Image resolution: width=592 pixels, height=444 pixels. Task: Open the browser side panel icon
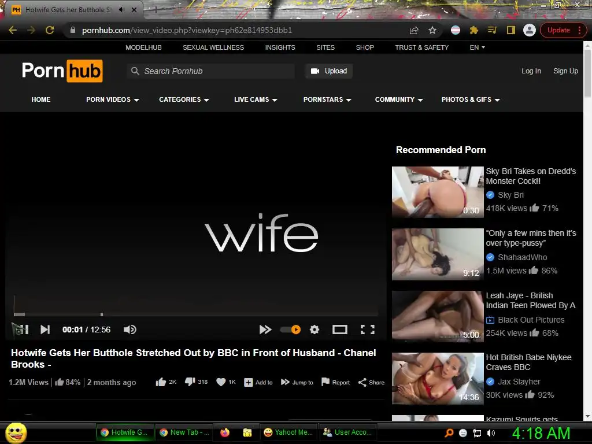[x=511, y=30]
